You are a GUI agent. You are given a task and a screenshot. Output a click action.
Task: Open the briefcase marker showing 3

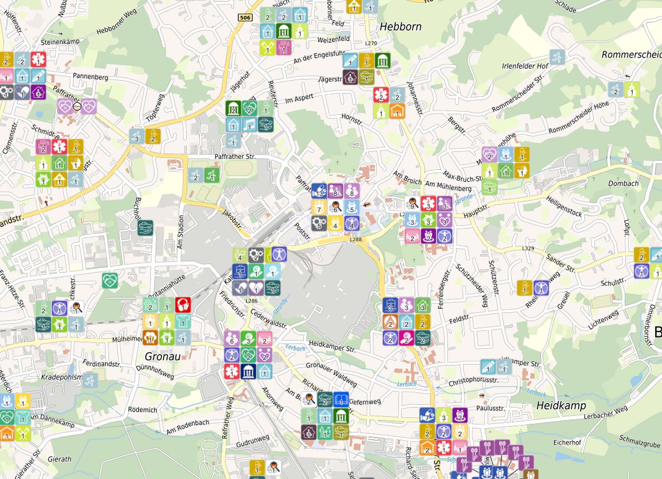[391, 305]
